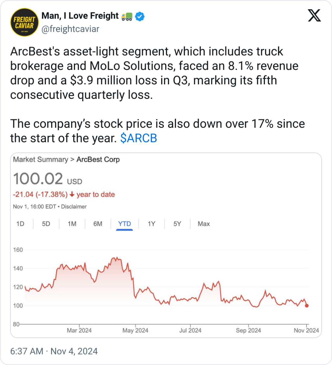Image resolution: width=332 pixels, height=365 pixels.
Task: Show the 1Y price chart
Action: pyautogui.click(x=151, y=224)
